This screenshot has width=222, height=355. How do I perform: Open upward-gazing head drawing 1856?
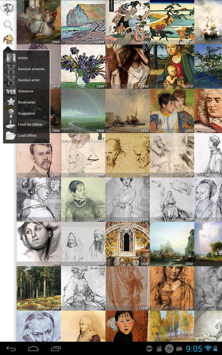coord(39,244)
